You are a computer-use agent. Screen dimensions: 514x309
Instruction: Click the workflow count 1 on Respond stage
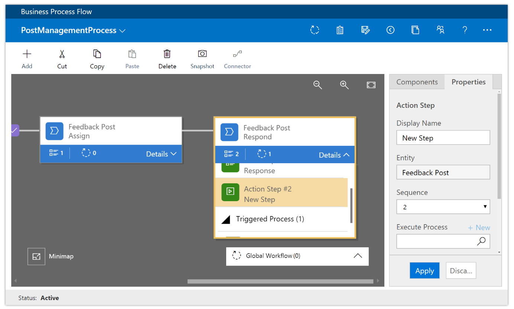pos(264,154)
